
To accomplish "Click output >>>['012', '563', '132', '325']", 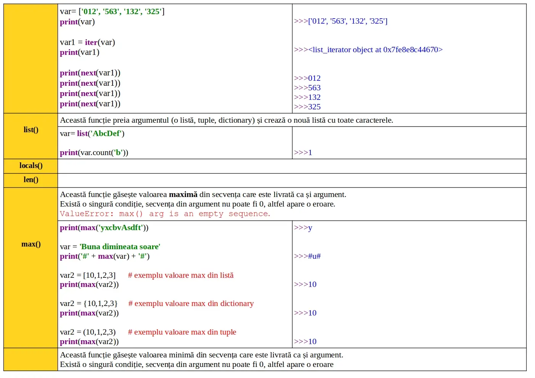I will point(341,21).
